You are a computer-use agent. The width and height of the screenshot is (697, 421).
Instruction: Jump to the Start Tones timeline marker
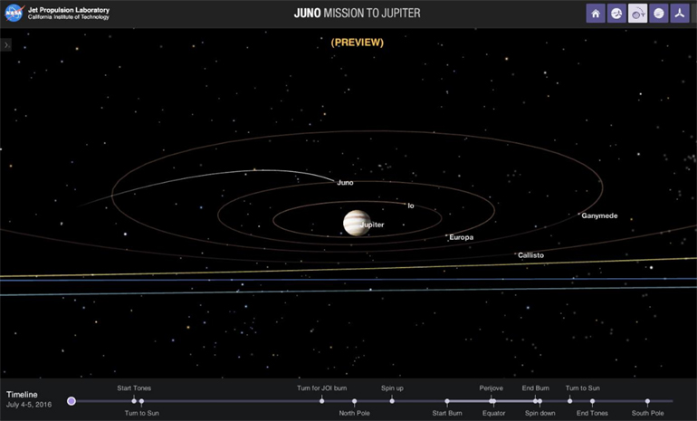134,400
